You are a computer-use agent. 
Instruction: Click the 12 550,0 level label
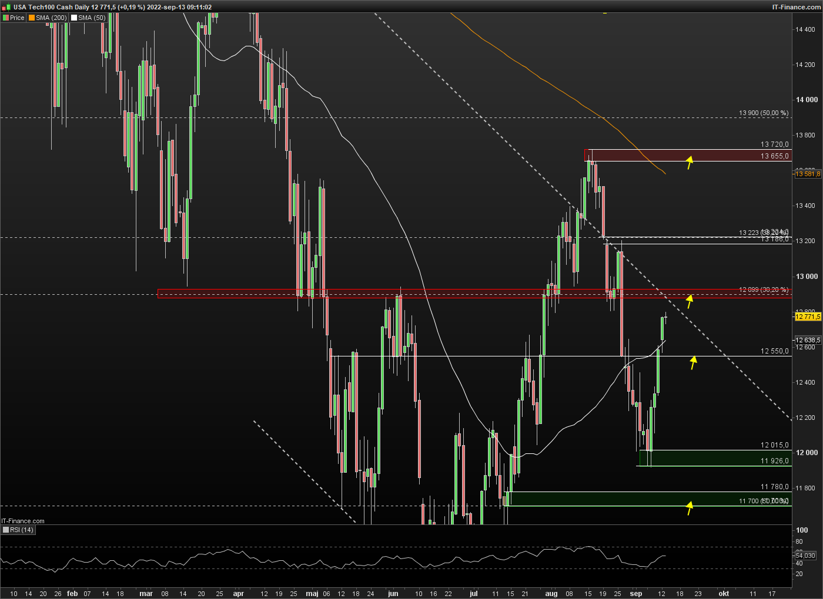(x=775, y=351)
